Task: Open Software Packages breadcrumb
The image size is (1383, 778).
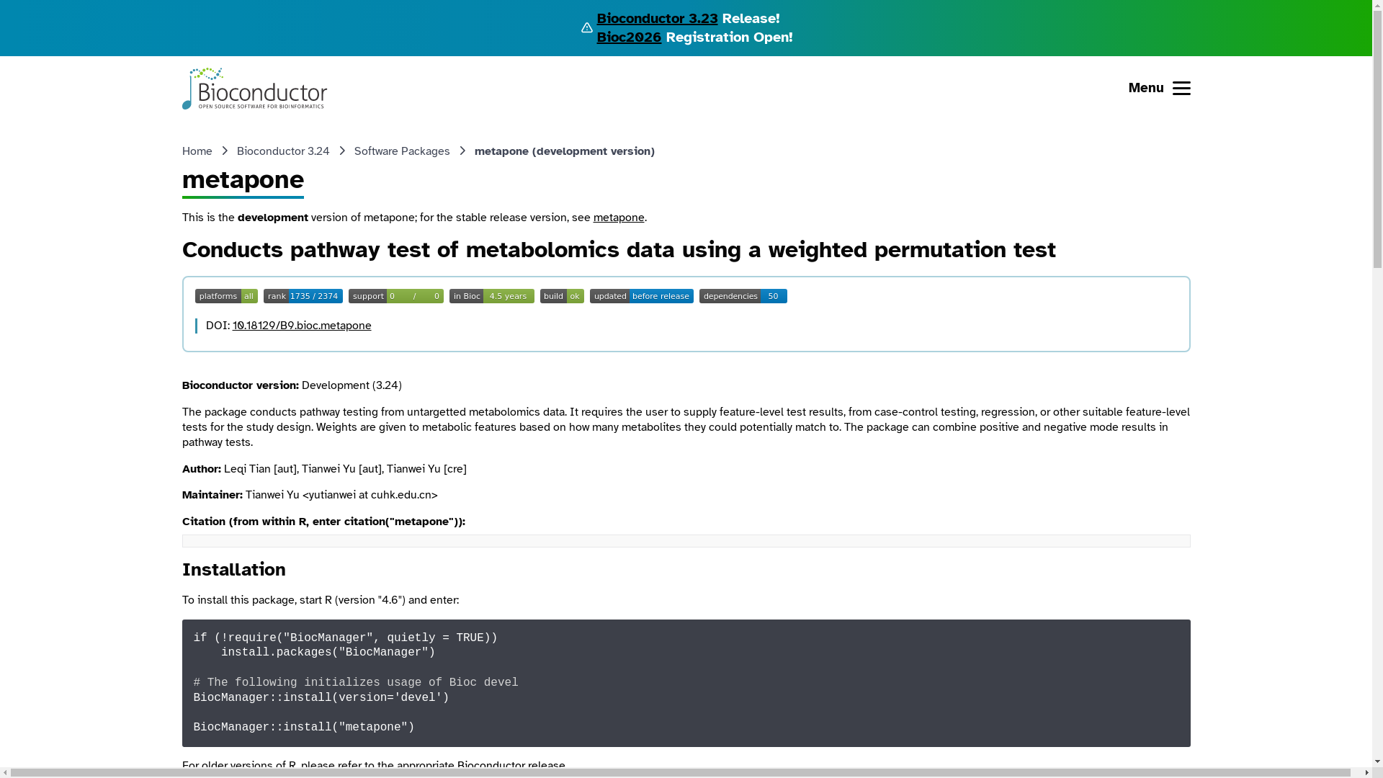Action: click(402, 151)
